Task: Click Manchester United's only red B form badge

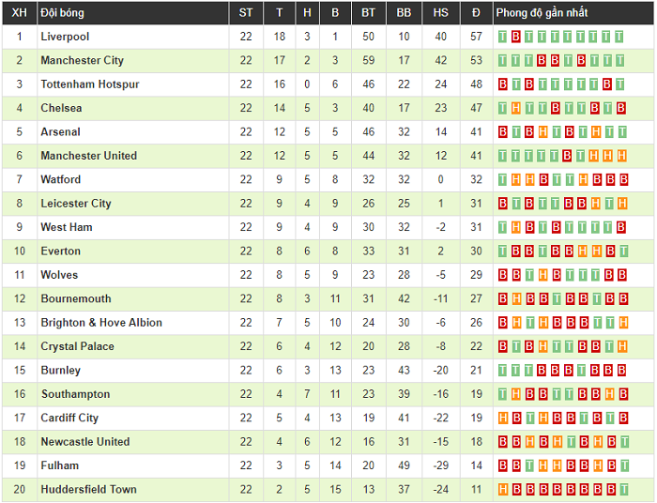Action: (x=568, y=156)
